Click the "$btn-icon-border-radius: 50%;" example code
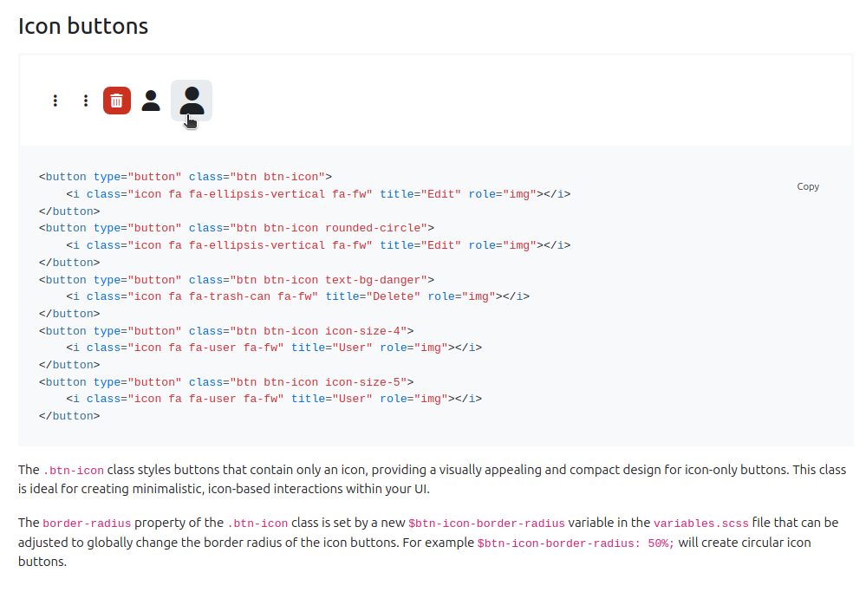 pyautogui.click(x=576, y=543)
